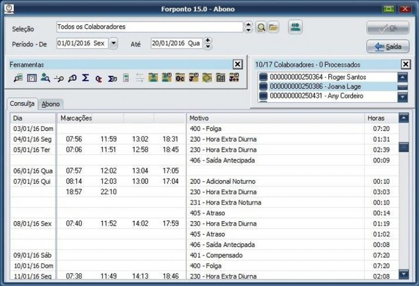Click the collaborators group icon
This screenshot has height=286, width=419.
point(295,27)
